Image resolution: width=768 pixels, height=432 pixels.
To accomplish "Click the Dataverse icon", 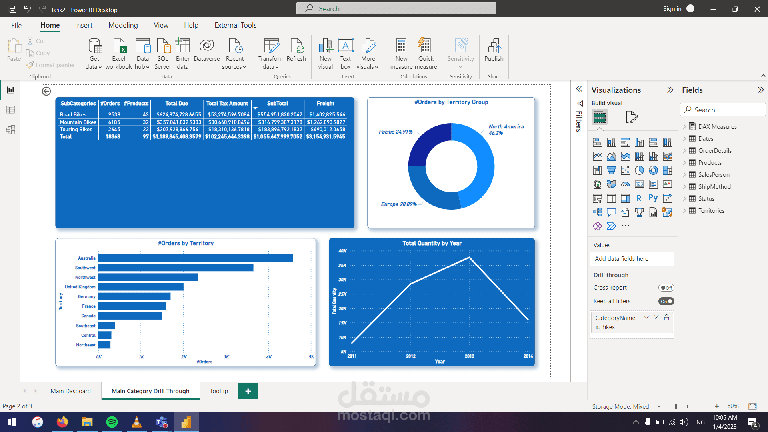I will [x=207, y=50].
